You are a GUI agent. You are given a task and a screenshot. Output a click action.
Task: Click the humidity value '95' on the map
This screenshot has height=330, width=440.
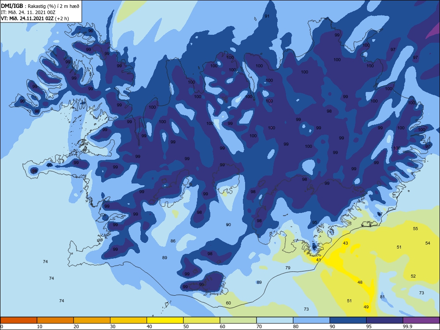pos(315,222)
